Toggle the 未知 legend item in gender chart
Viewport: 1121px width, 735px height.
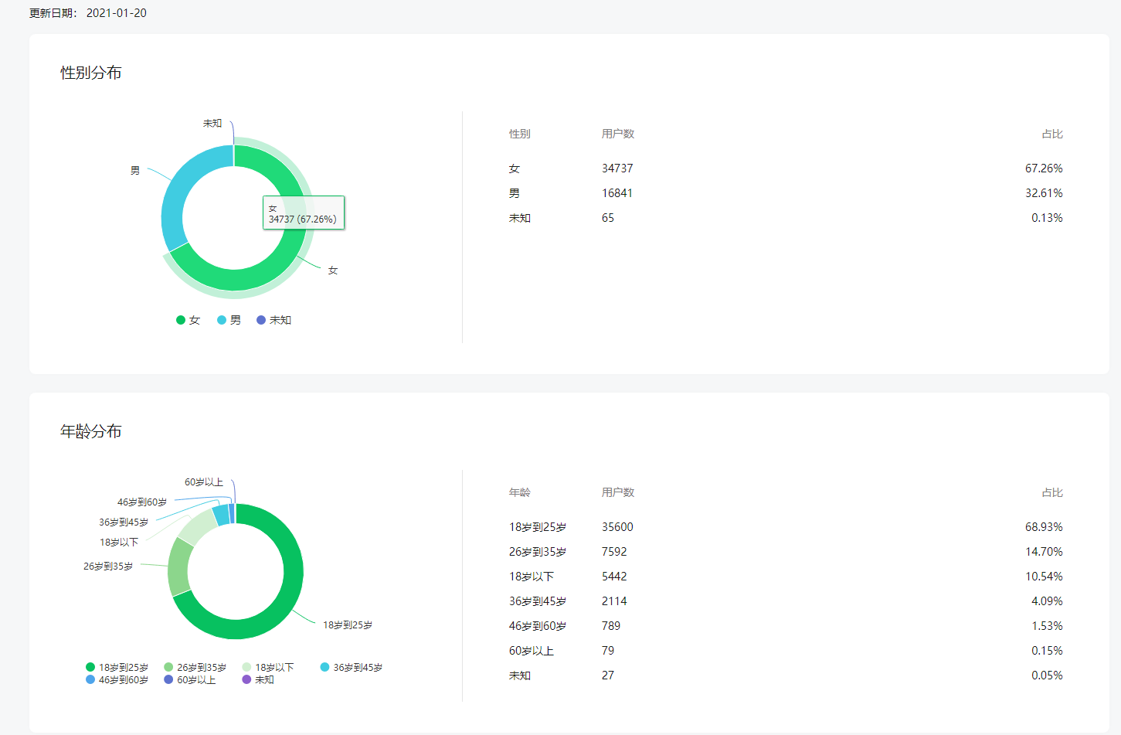coord(273,320)
